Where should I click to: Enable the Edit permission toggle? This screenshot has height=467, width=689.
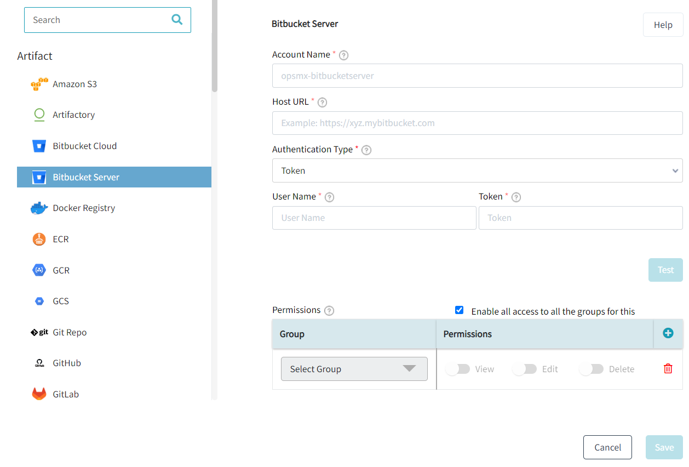click(524, 368)
